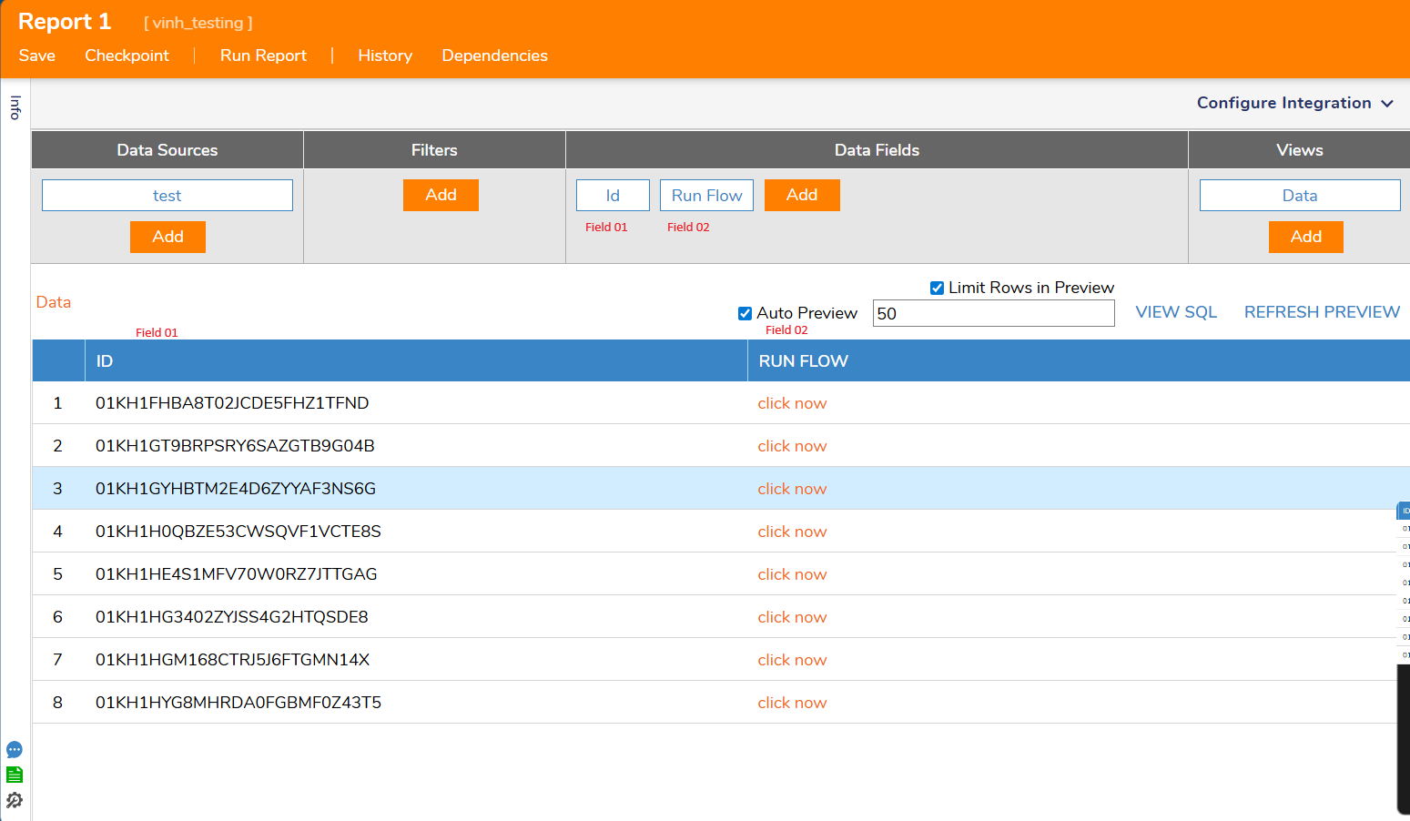Click the Save menu item
Image resolution: width=1410 pixels, height=821 pixels.
pos(37,56)
